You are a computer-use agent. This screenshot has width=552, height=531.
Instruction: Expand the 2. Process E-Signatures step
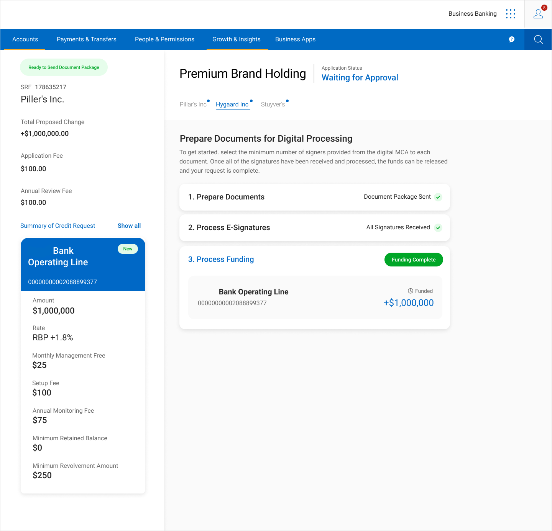pos(315,228)
